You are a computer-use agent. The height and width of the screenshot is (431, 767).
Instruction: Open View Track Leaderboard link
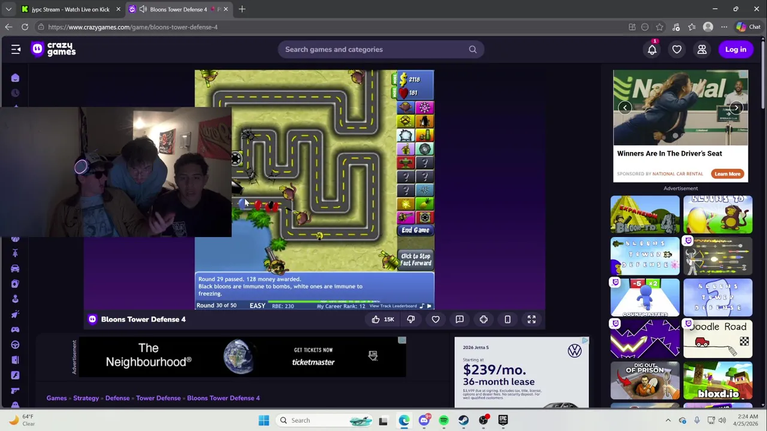point(393,306)
